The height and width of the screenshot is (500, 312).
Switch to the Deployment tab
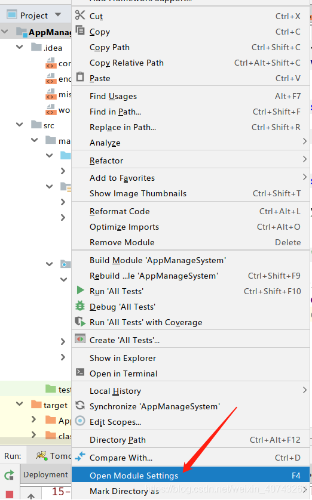[45, 474]
